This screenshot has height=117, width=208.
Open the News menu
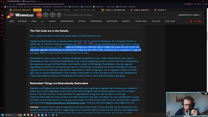[x=12, y=21]
